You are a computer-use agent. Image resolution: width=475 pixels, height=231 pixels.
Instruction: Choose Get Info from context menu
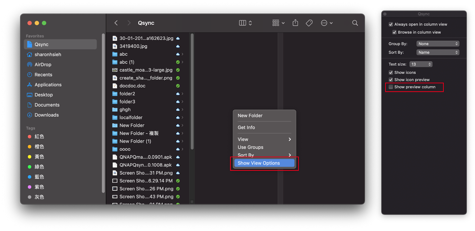tap(246, 127)
